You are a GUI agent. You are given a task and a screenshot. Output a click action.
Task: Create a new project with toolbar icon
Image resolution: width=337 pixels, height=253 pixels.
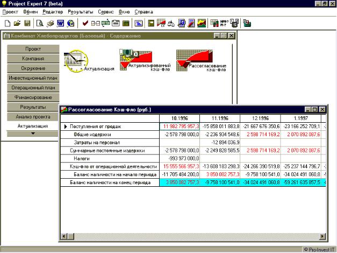8,23
